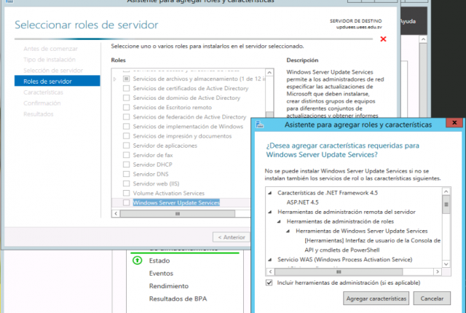
Task: Uncheck Incluir herramientas de administración
Action: [269, 282]
